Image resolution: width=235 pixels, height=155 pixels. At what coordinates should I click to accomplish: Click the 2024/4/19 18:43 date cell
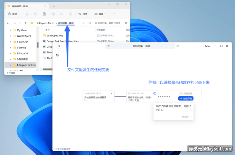105,36
